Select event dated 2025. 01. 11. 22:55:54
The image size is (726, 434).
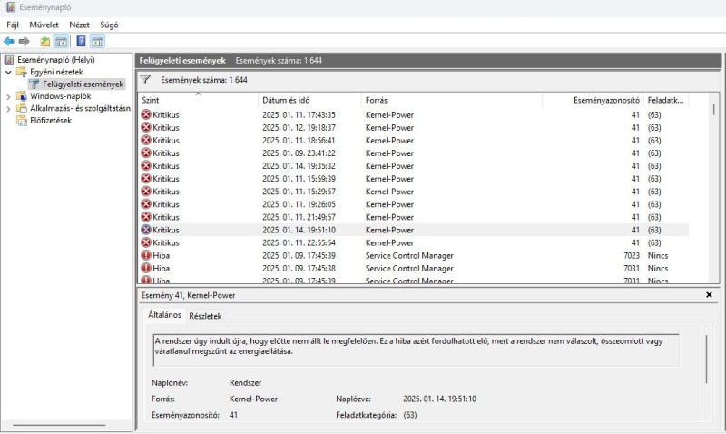414,242
